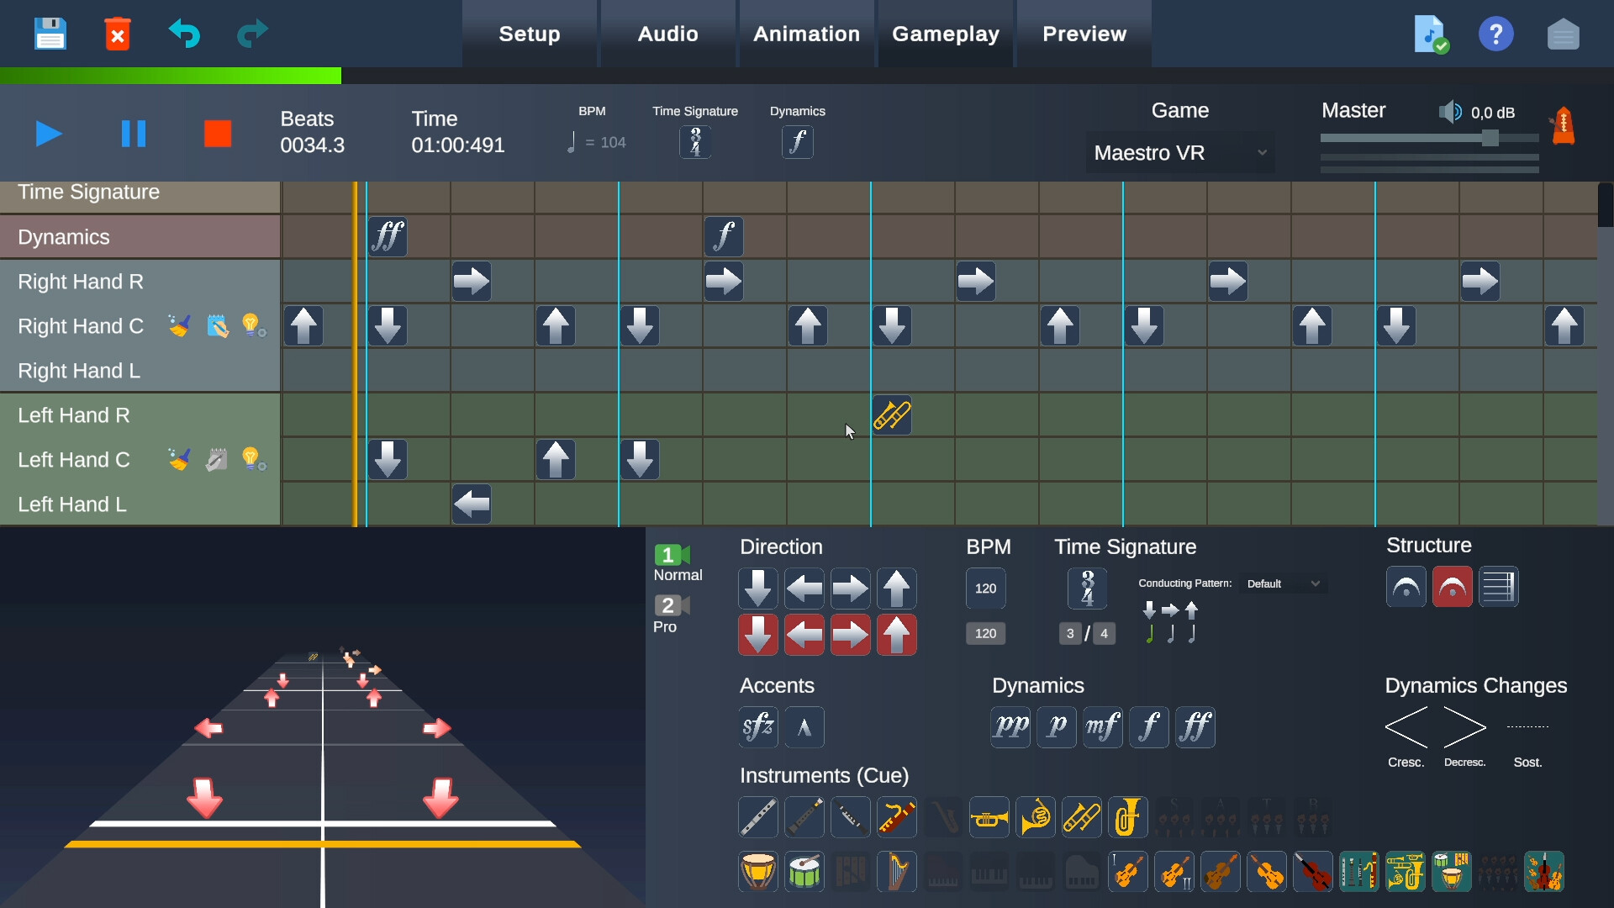Select the timpani instrument cue icon

pyautogui.click(x=758, y=872)
